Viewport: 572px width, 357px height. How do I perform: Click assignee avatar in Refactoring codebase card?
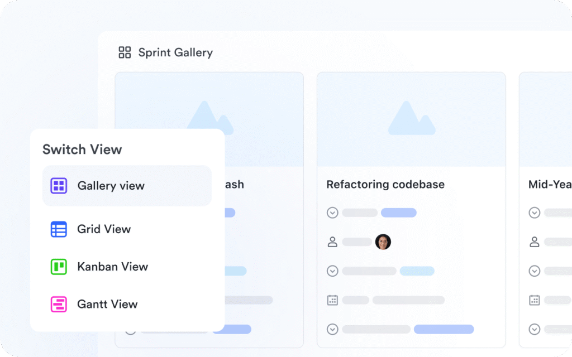click(383, 242)
